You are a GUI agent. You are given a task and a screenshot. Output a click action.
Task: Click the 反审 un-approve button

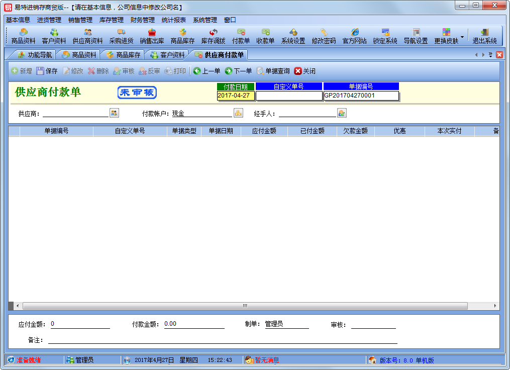pos(149,71)
